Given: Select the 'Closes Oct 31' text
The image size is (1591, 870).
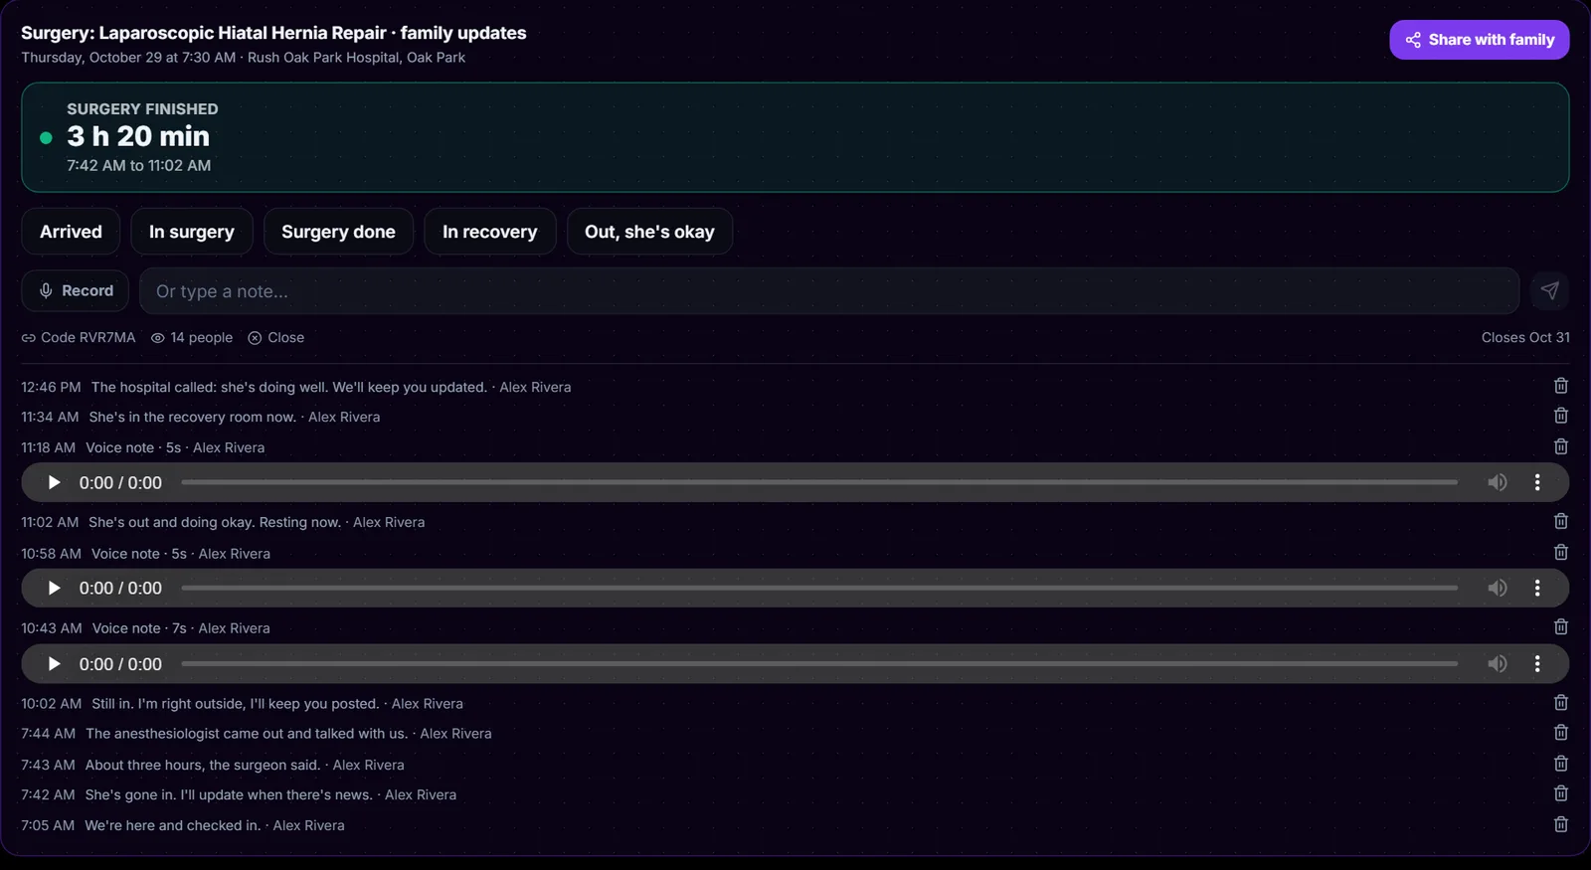Looking at the screenshot, I should [x=1525, y=338].
